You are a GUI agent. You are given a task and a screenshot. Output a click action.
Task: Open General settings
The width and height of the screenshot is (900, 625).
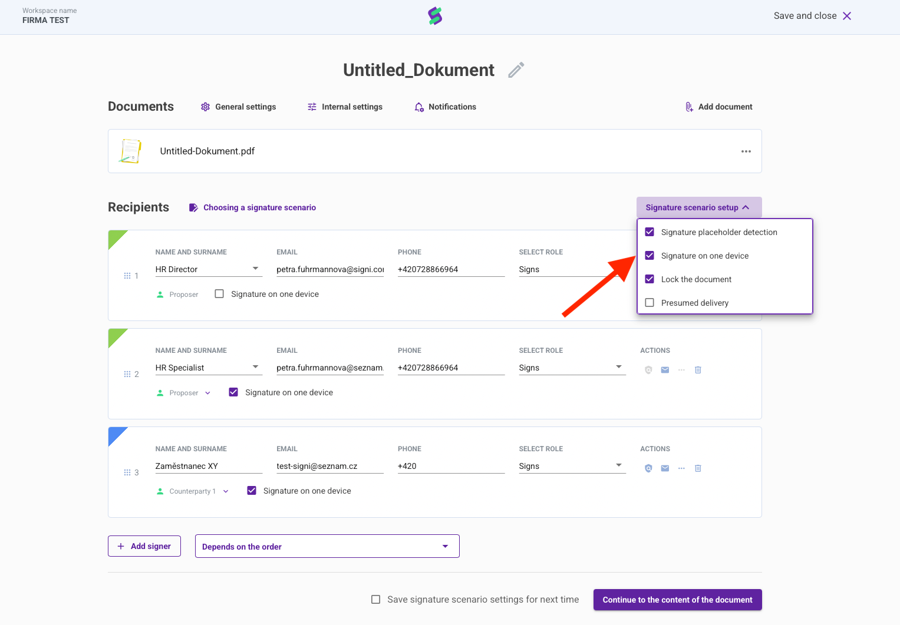coord(238,107)
